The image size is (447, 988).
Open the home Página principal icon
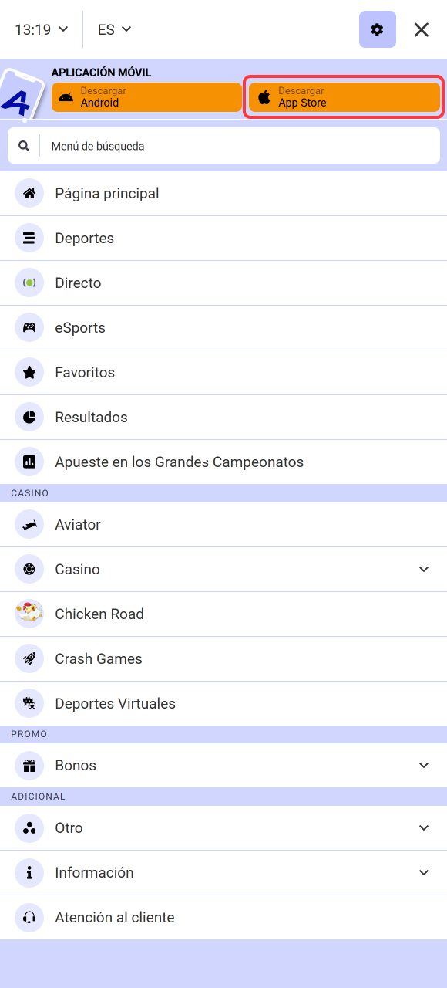tap(29, 193)
